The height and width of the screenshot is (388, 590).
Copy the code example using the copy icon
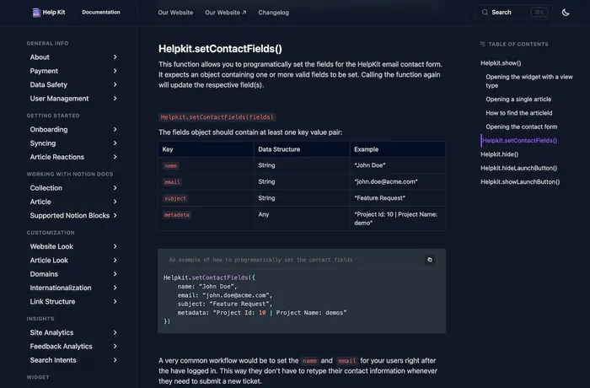coord(430,260)
